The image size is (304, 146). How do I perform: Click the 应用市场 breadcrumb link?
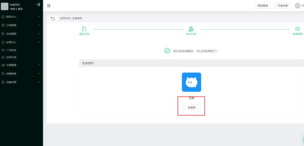pyautogui.click(x=65, y=18)
